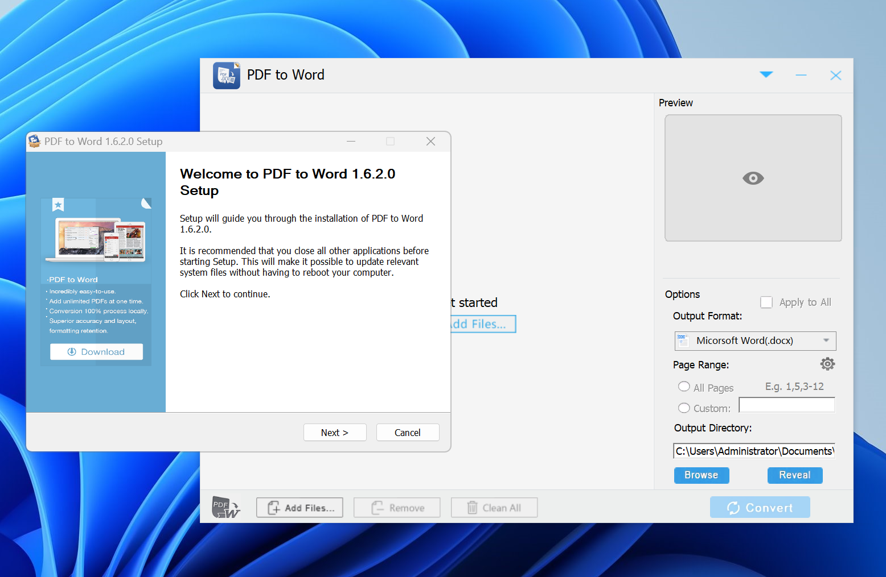Click the Setup dialog title bar icon

pyautogui.click(x=35, y=141)
